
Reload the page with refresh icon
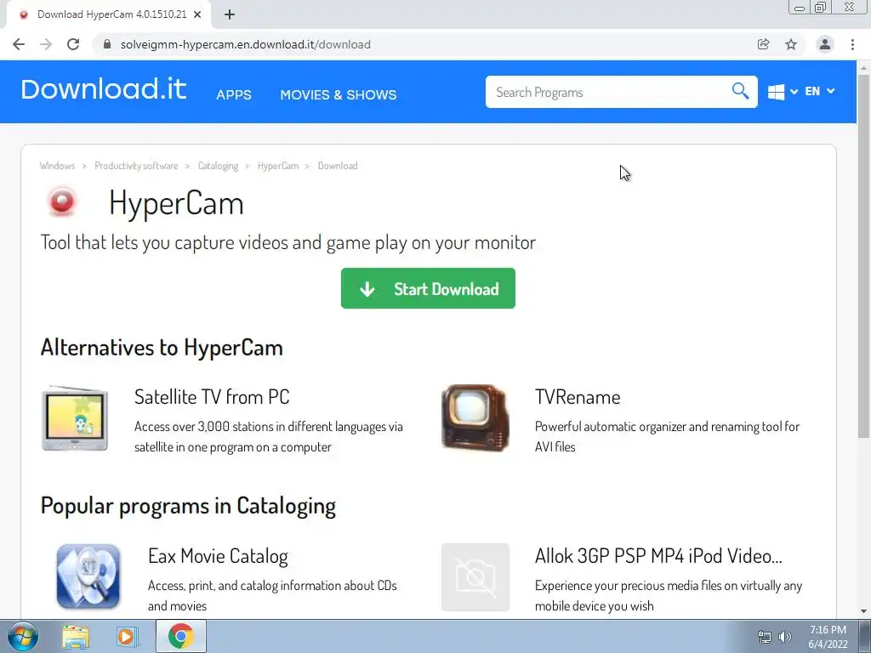(73, 44)
